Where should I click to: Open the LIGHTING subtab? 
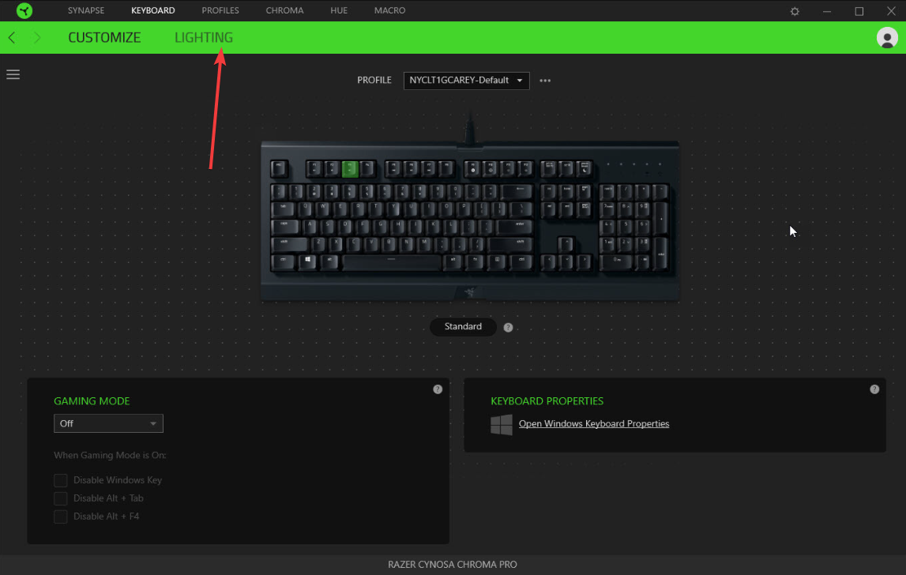pos(204,38)
